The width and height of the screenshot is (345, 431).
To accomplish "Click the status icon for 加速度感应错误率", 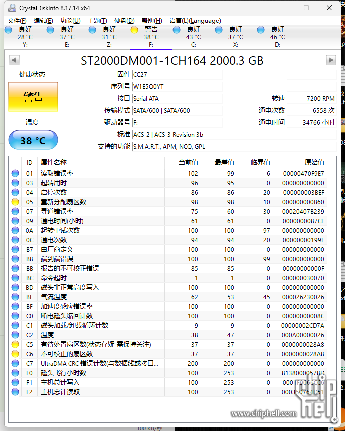I will [15, 306].
